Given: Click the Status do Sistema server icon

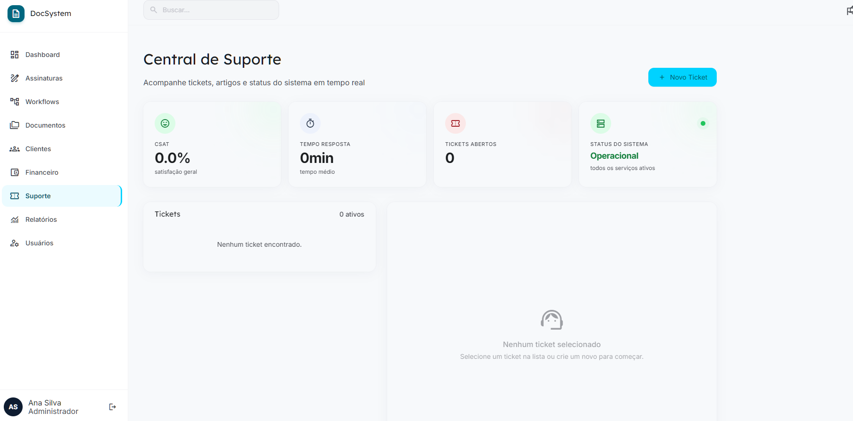Looking at the screenshot, I should click(601, 123).
